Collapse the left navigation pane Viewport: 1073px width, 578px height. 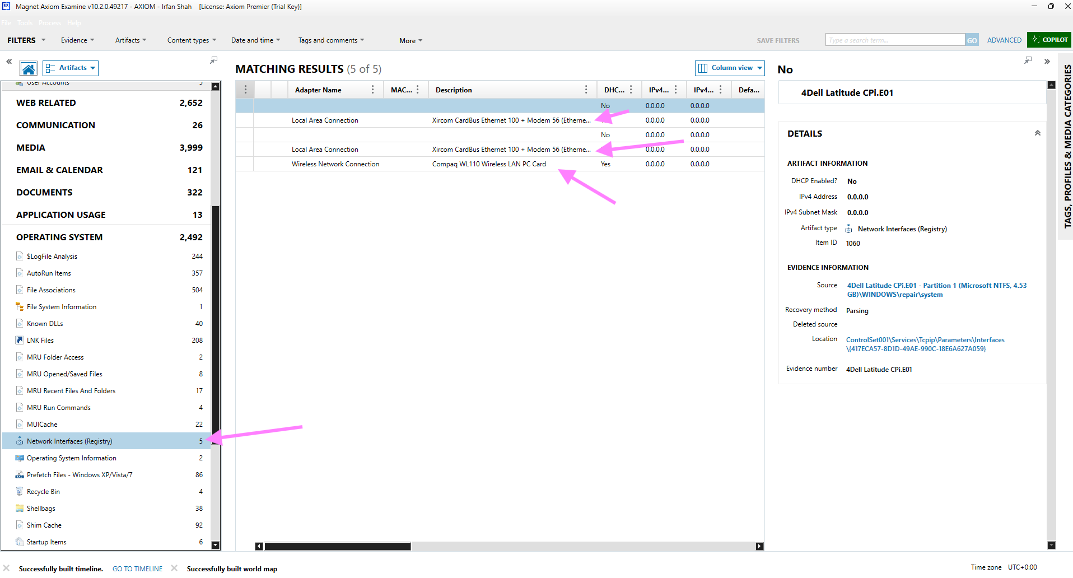point(9,61)
